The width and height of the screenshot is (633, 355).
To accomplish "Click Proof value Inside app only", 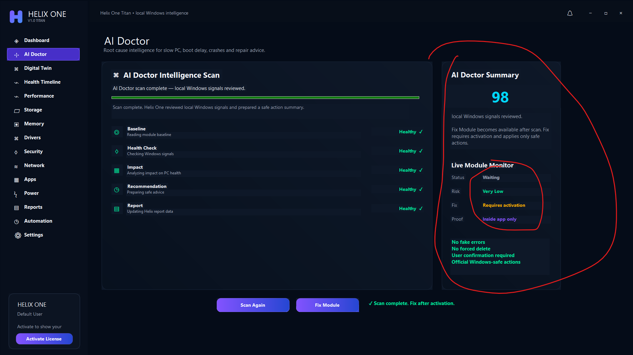I will [x=499, y=219].
